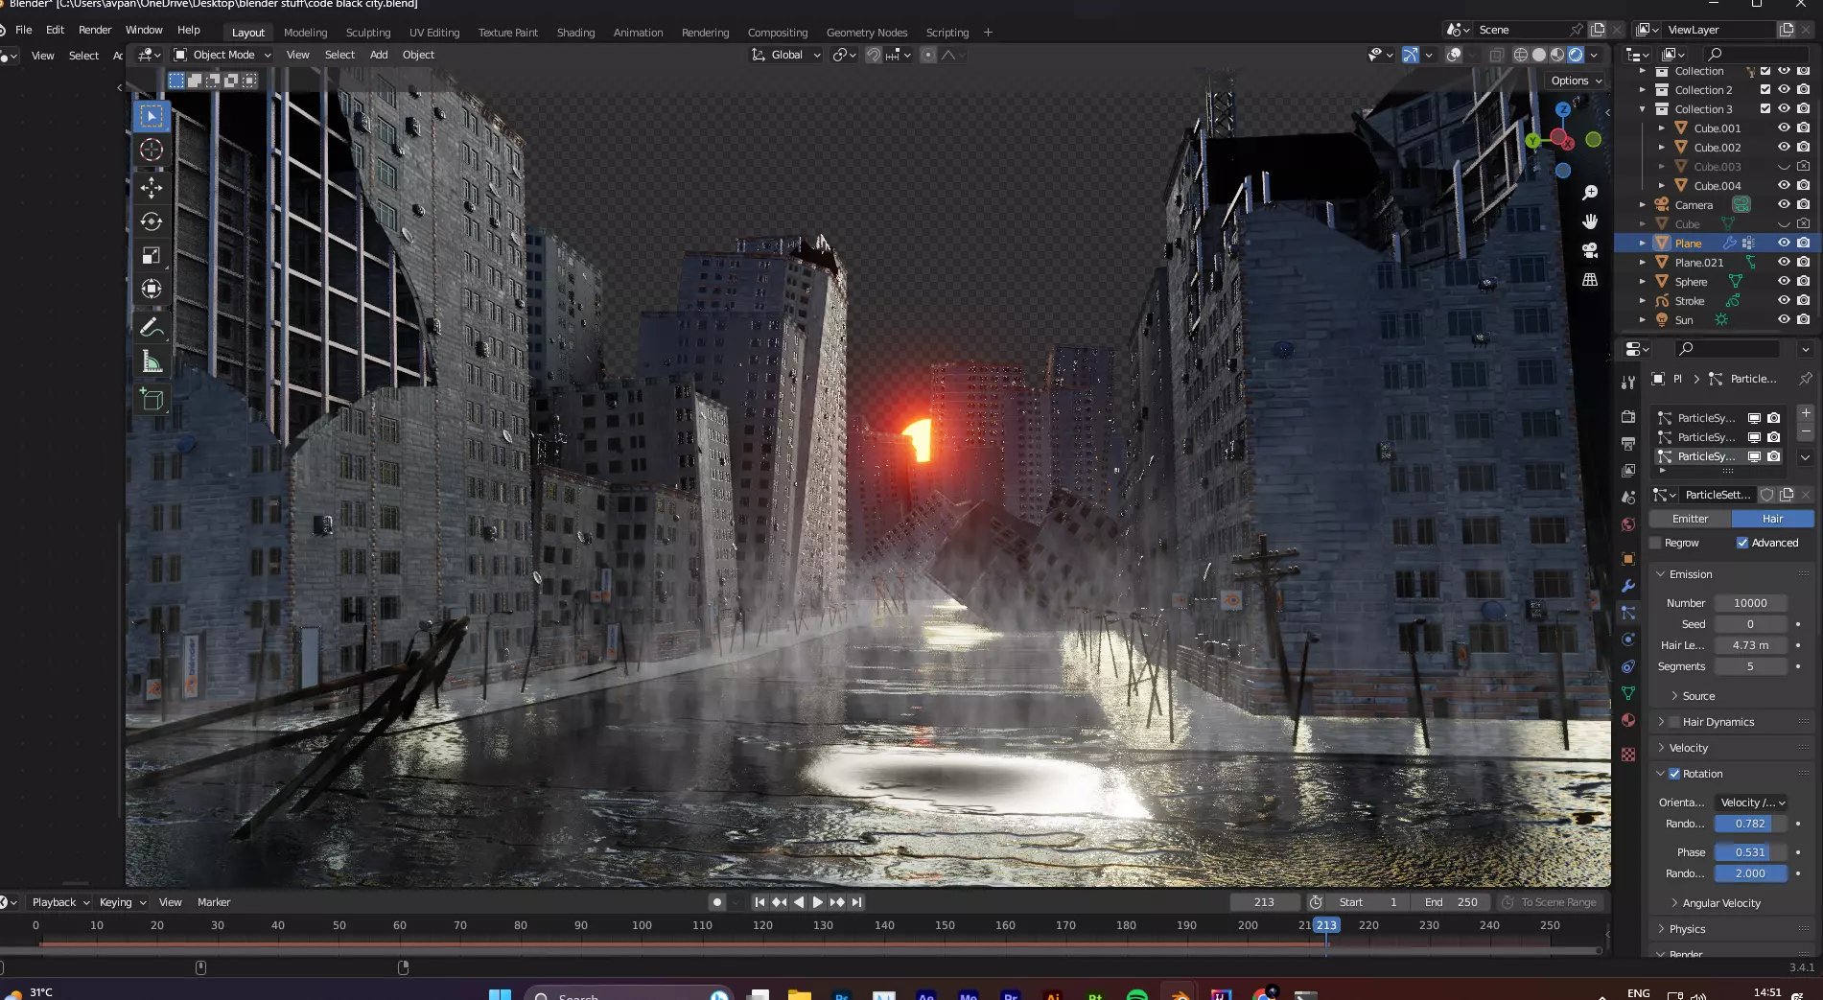Open Global transform orientation dropdown

786,55
